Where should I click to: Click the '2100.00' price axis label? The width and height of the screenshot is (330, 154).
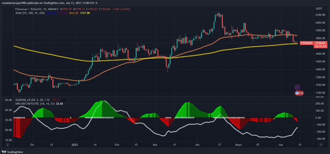[320, 15]
